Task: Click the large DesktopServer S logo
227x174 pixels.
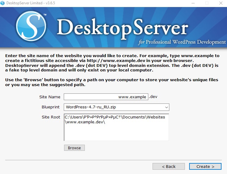Action: tap(31, 26)
